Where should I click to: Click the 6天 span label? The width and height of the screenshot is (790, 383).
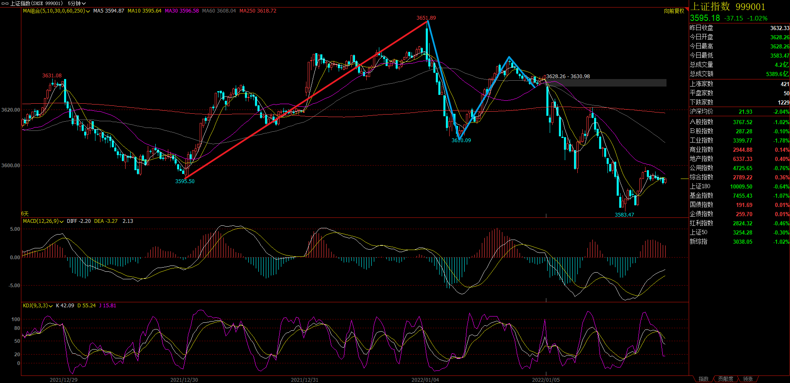coord(25,214)
